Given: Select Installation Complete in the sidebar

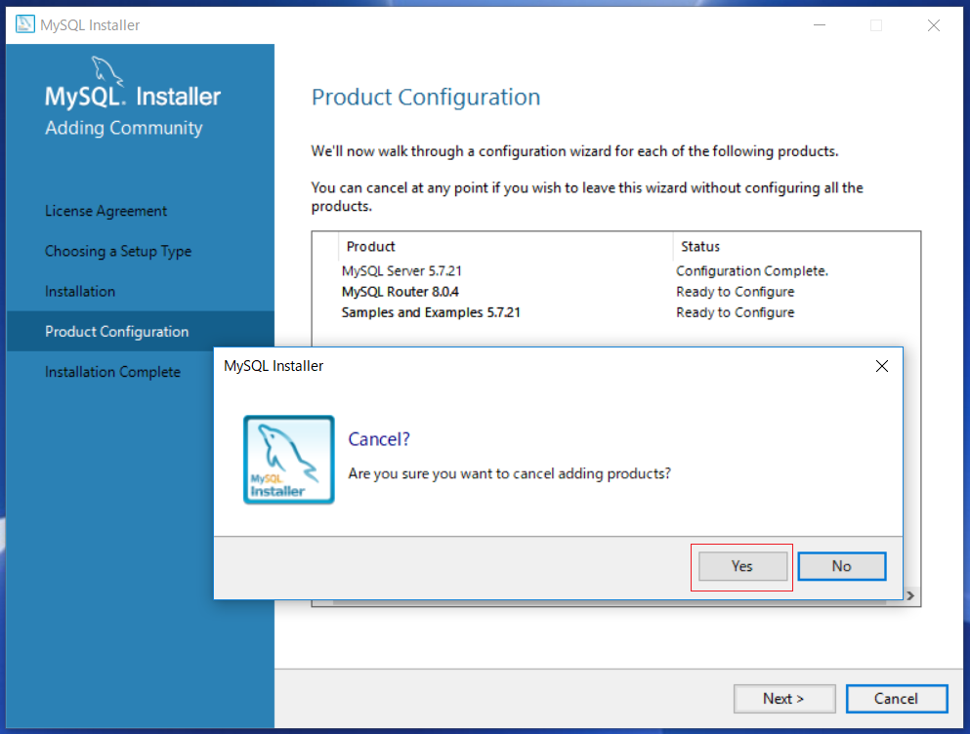Looking at the screenshot, I should tap(112, 372).
